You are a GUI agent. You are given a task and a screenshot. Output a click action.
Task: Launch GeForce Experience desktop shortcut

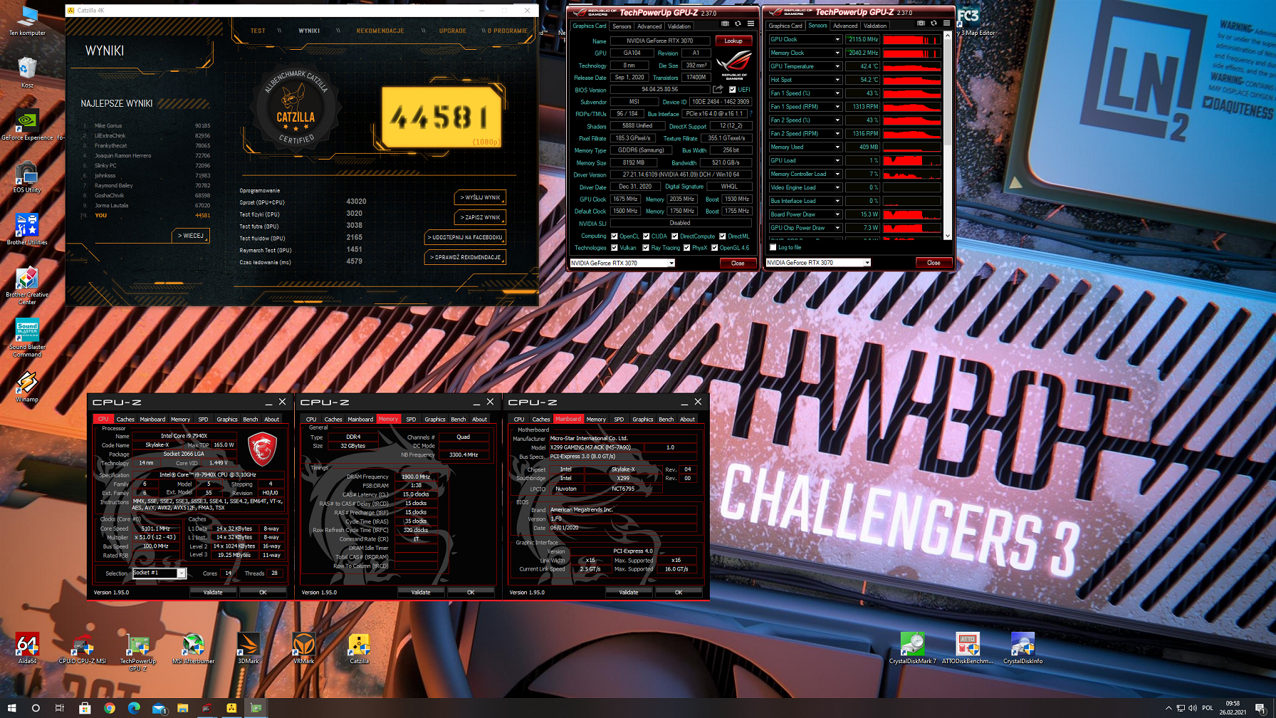tap(27, 124)
